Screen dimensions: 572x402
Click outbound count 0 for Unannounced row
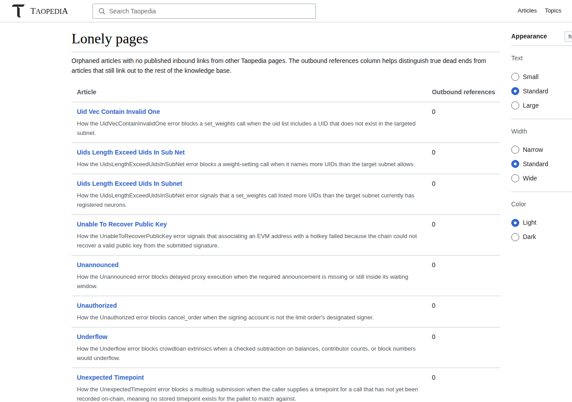433,265
